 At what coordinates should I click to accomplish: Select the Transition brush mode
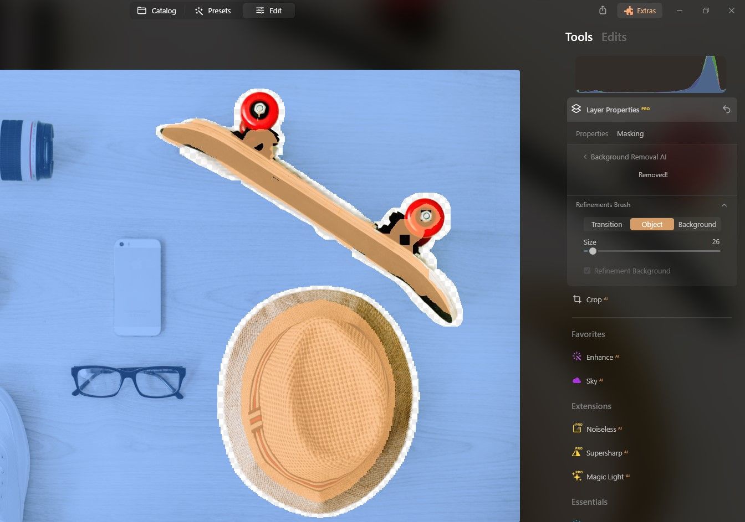click(x=606, y=224)
